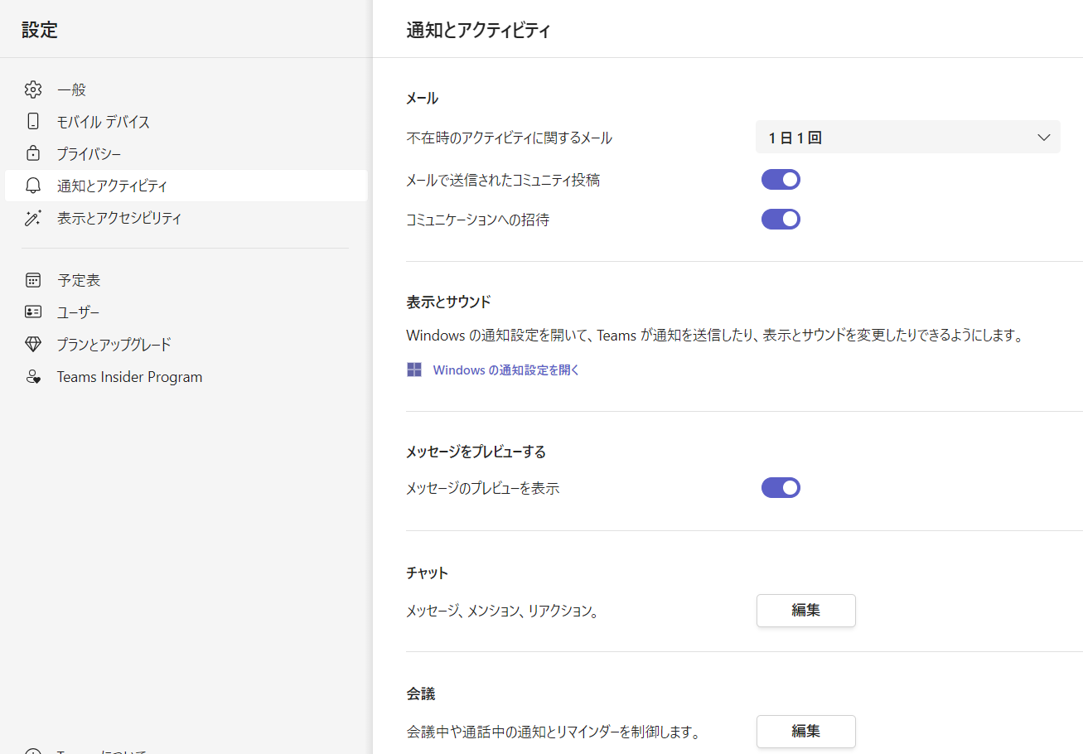Image resolution: width=1083 pixels, height=754 pixels.
Task: Click the コミュニケーションへの招待 label text
Action: (478, 220)
